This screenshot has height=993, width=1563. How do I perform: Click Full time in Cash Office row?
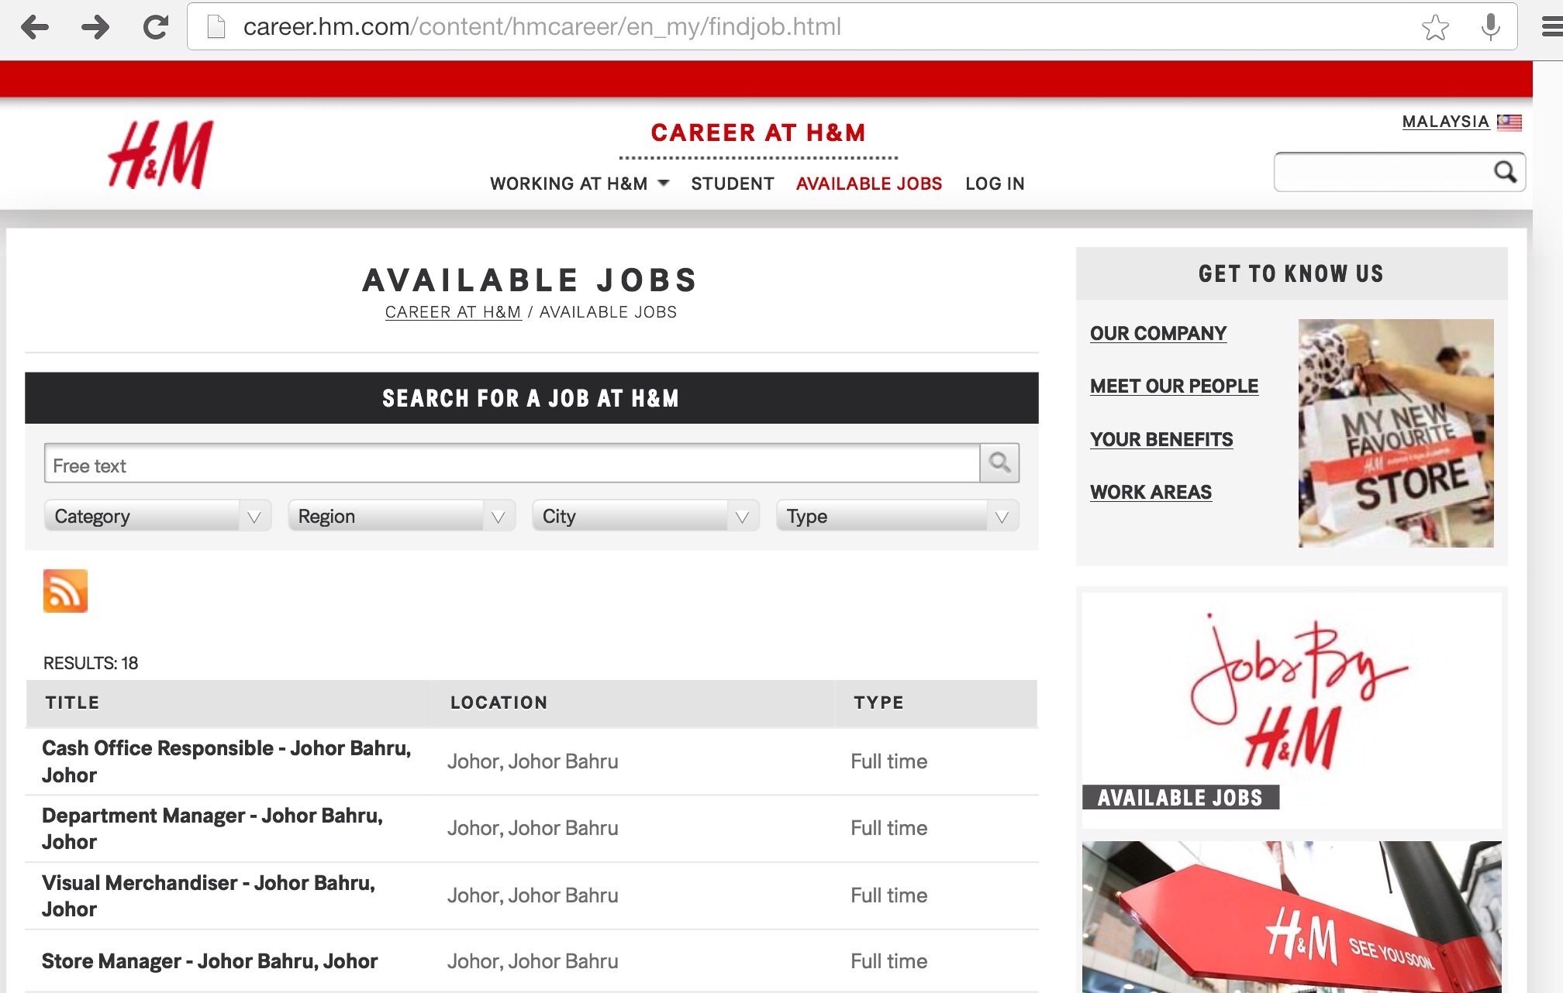point(888,761)
